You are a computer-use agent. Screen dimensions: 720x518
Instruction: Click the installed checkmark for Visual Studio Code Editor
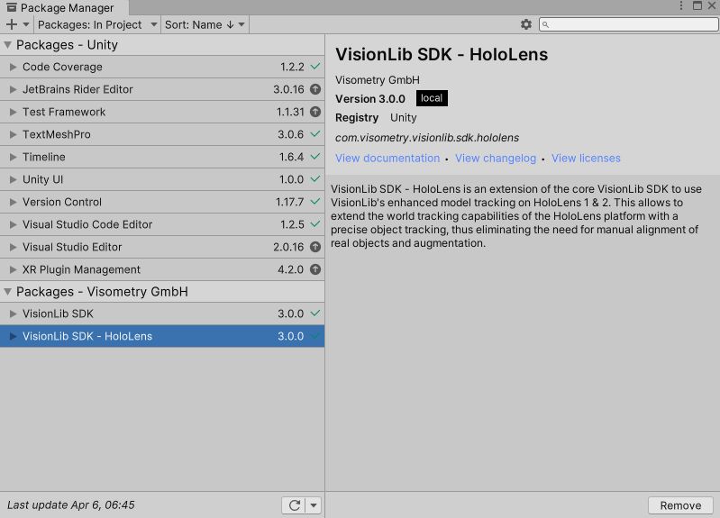315,223
